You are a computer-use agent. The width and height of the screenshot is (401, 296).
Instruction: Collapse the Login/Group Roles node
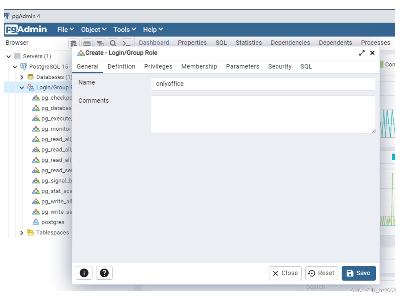pos(22,88)
